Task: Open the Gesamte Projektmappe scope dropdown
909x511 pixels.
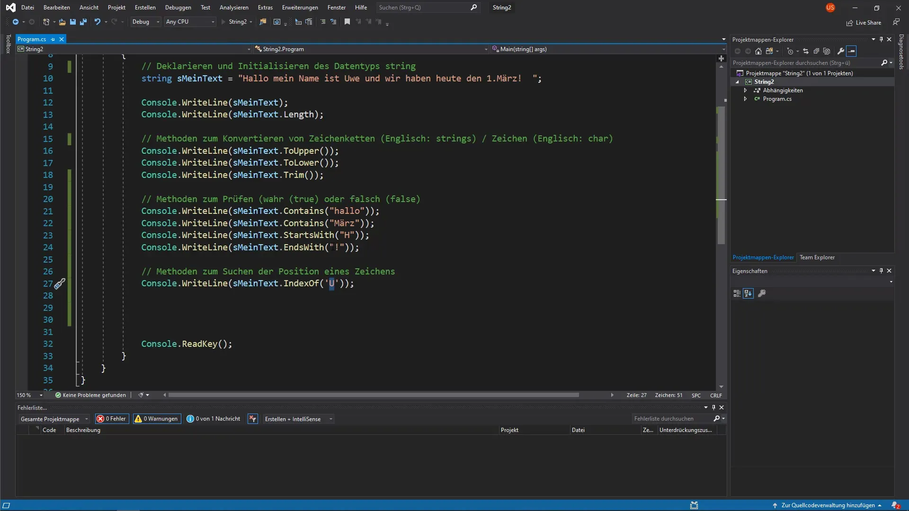Action: (x=54, y=419)
